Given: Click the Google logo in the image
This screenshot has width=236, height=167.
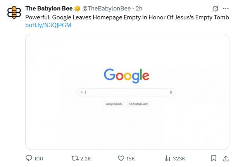Looking at the screenshot, I should point(126,75).
